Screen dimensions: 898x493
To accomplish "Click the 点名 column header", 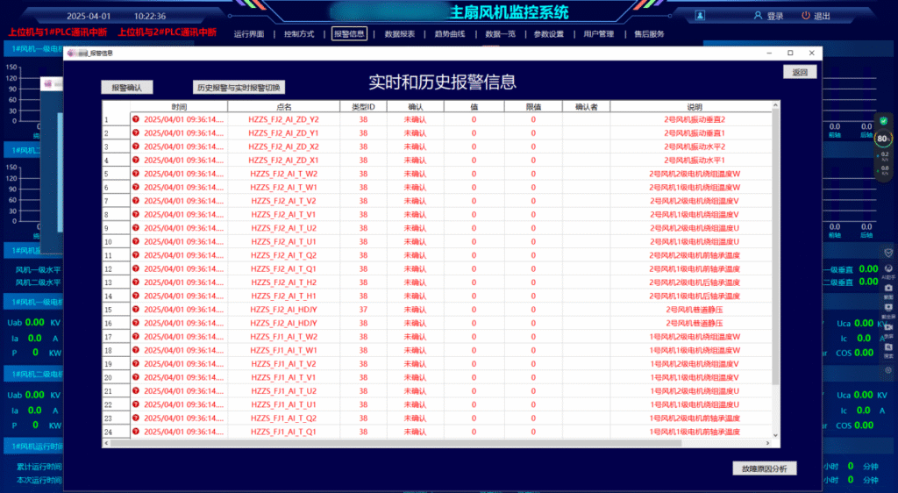I will point(283,106).
